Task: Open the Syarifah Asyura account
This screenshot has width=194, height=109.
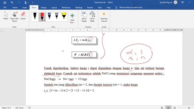Action: [x=166, y=2]
